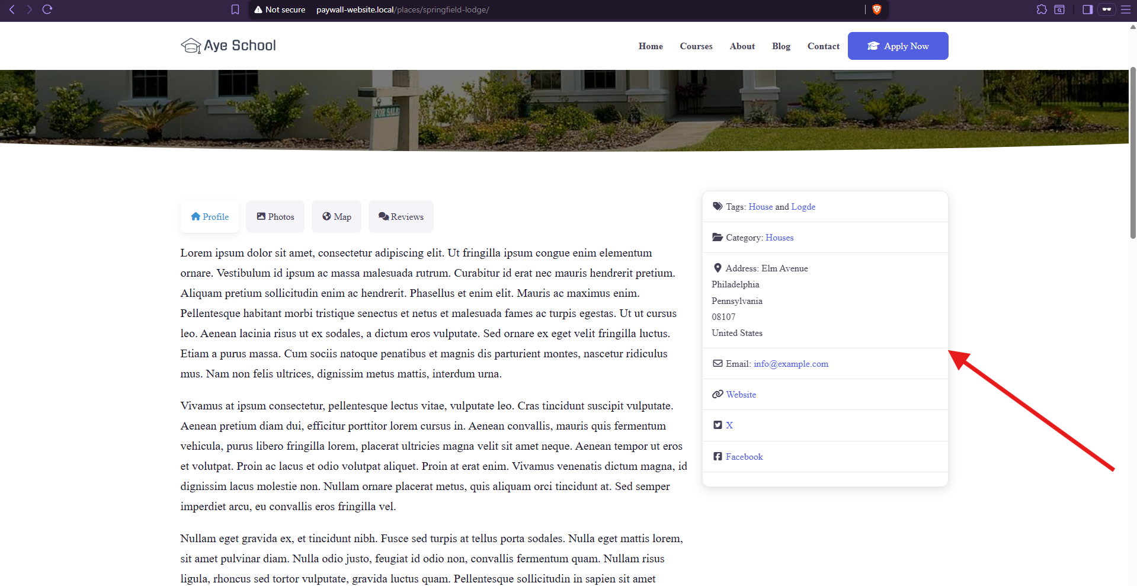Click the browser forward arrow

pyautogui.click(x=29, y=9)
